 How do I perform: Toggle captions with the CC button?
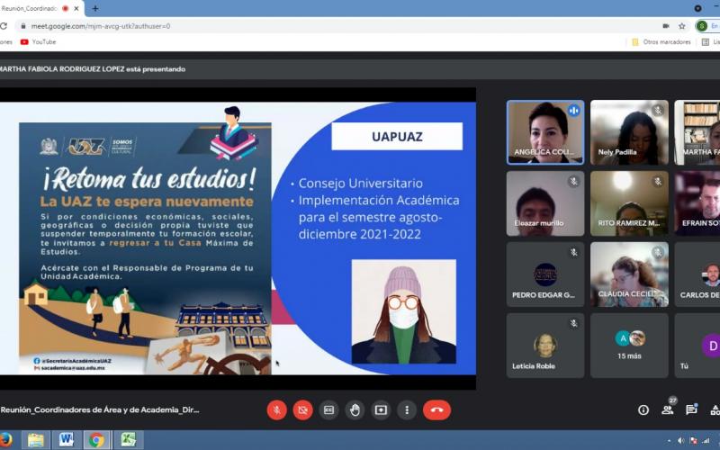[x=328, y=410]
